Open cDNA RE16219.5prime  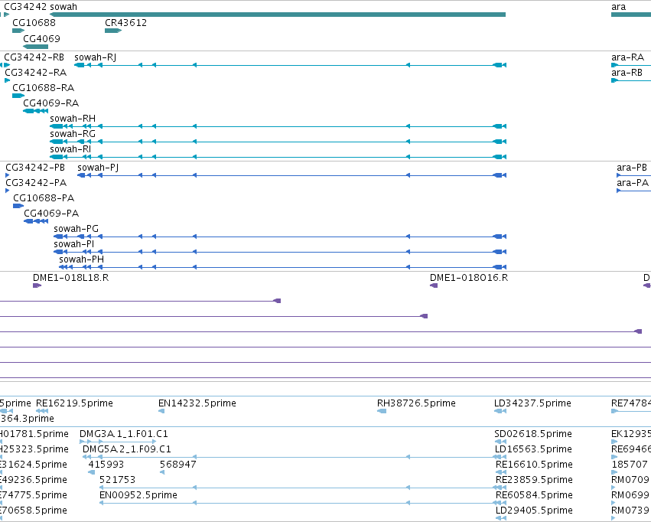[x=42, y=411]
